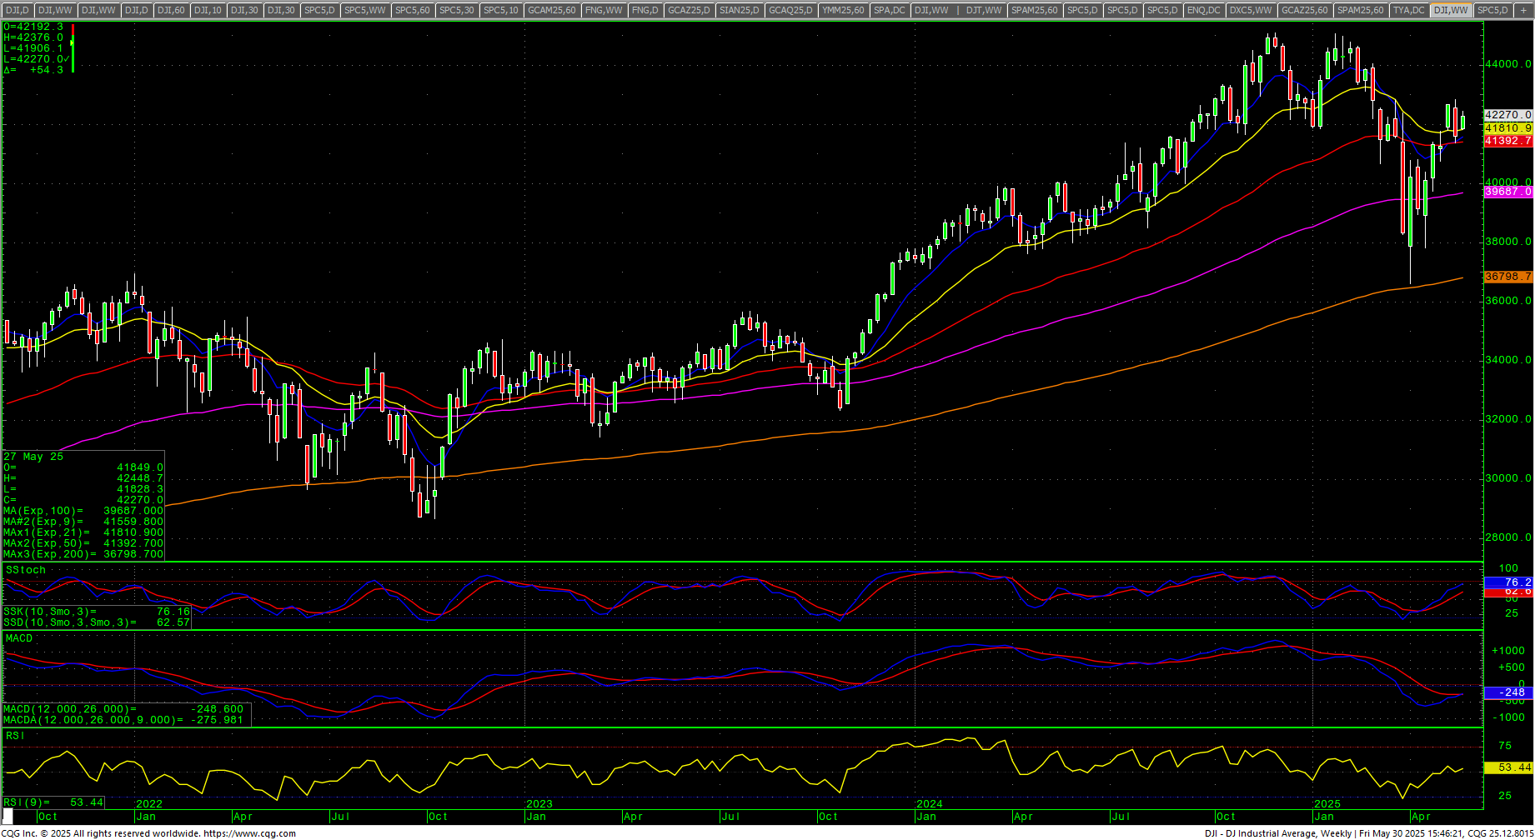Open the YMM25,60 tab
This screenshot has height=840, width=1535.
pyautogui.click(x=843, y=10)
